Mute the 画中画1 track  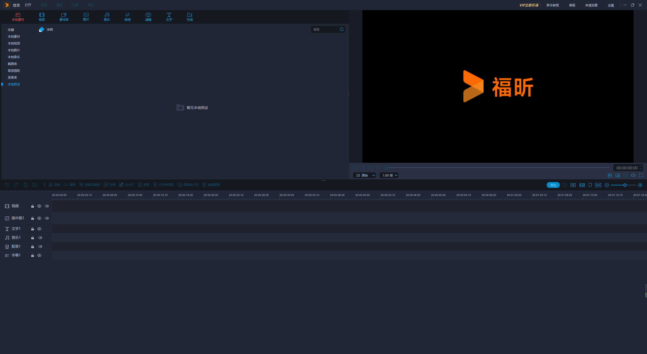tap(47, 218)
